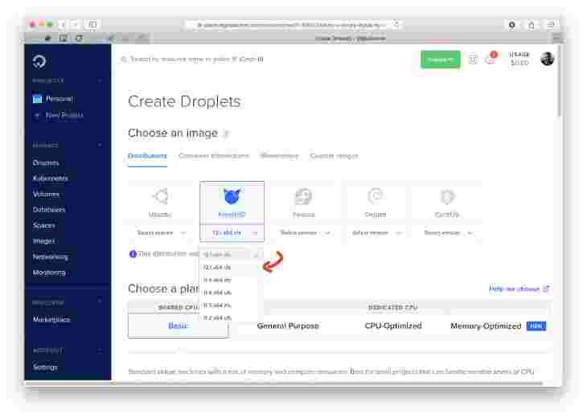Click the Usage amount at the top right
Viewport: 587px width, 419px height.
click(x=519, y=63)
